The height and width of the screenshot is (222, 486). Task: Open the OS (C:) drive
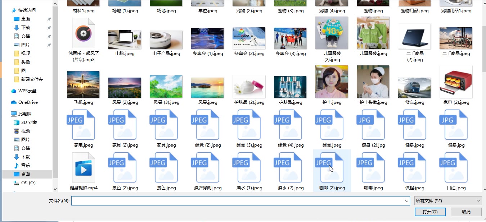tap(24, 183)
